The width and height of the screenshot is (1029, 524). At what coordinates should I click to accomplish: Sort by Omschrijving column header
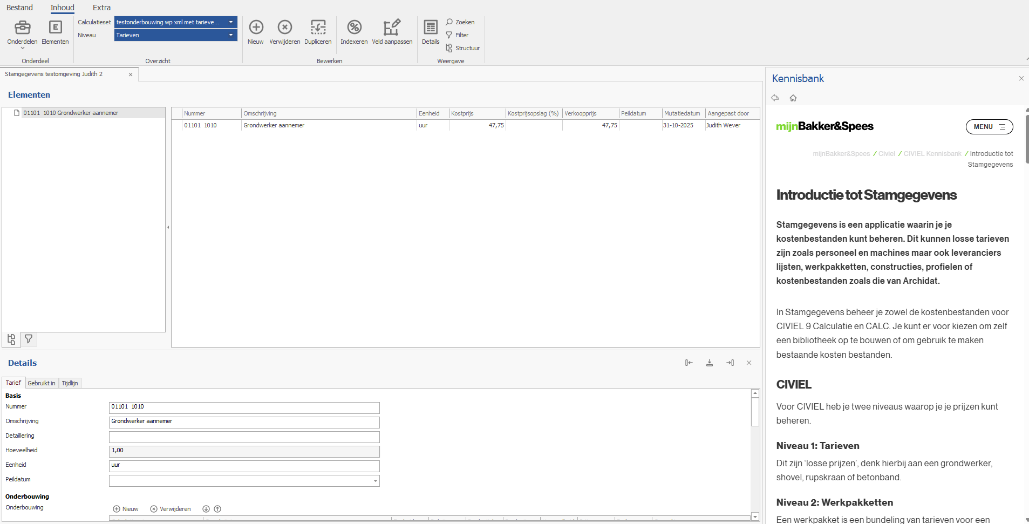(x=329, y=113)
